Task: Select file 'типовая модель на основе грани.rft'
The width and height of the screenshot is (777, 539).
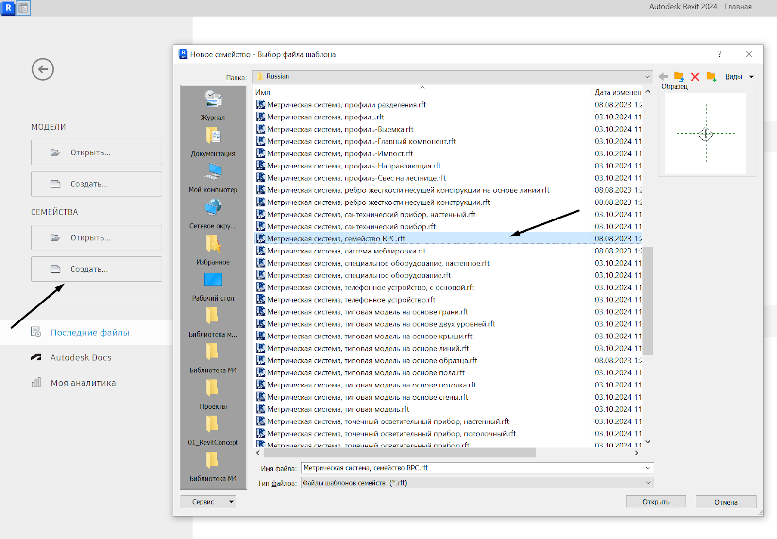Action: tap(368, 312)
